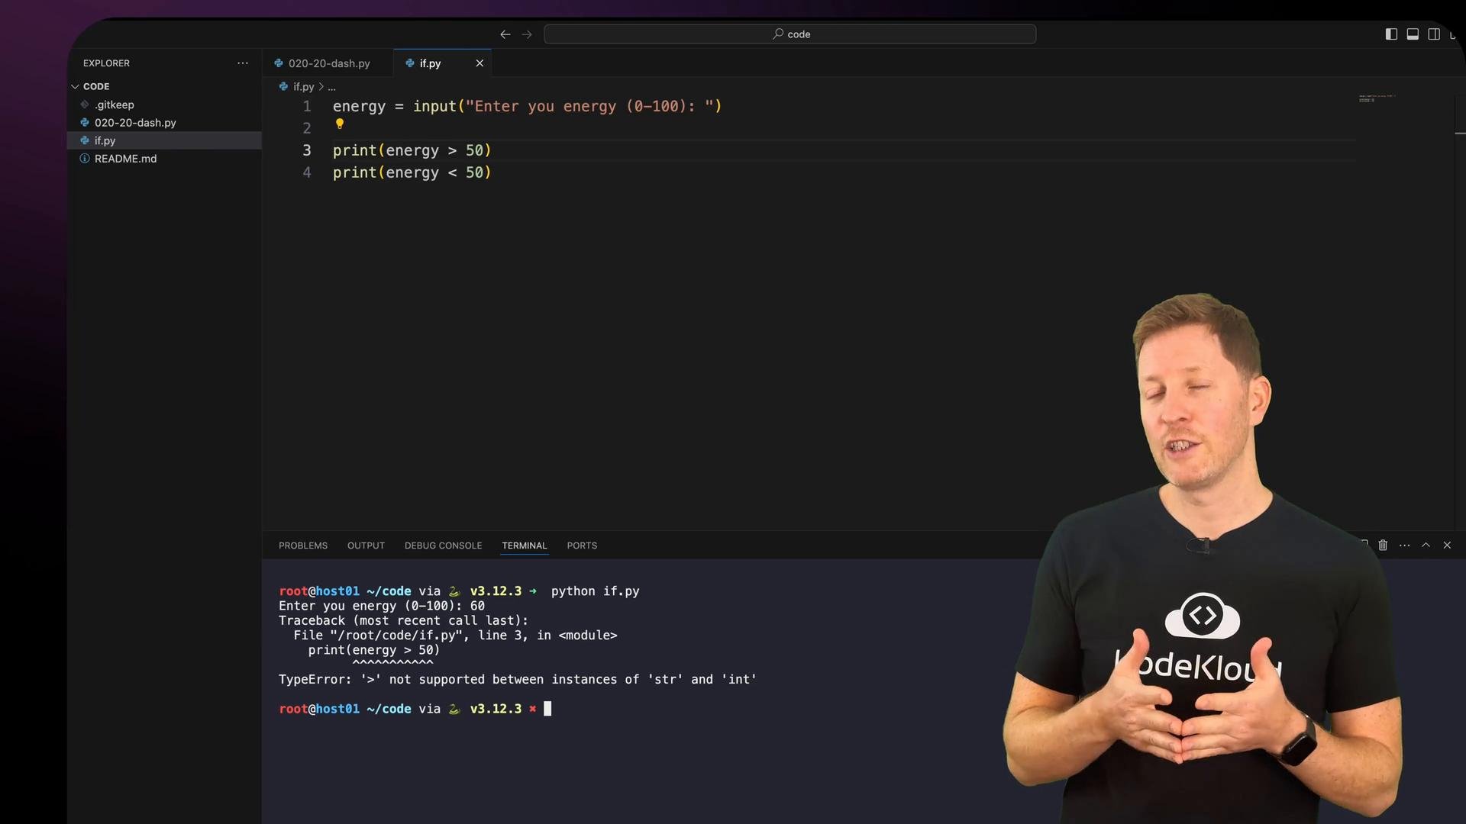Click the Python file icon on the if.py tab
This screenshot has height=824, width=1466.
410,63
